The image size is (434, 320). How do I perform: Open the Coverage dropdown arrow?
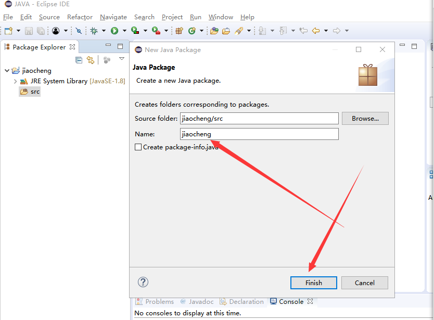145,31
